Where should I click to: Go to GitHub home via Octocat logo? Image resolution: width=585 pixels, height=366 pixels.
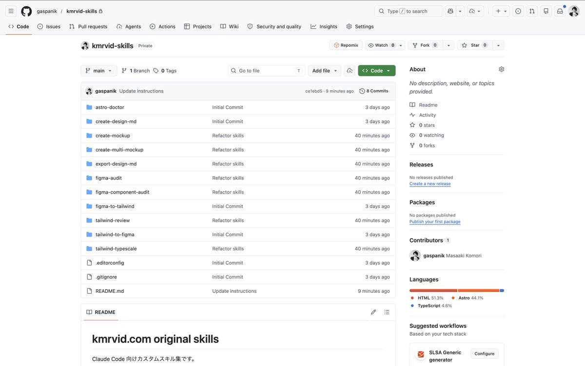coord(26,11)
